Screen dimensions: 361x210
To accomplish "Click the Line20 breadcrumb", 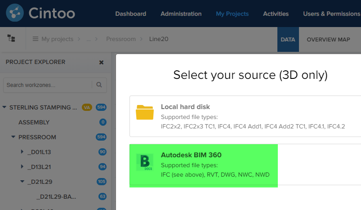I will tap(159, 39).
